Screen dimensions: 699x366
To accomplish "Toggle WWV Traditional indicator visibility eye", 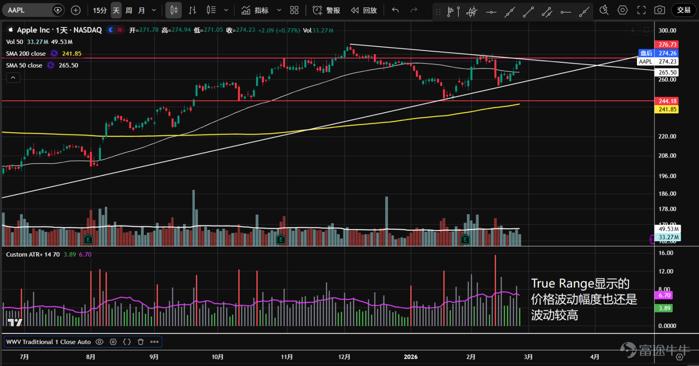I will tap(99, 342).
